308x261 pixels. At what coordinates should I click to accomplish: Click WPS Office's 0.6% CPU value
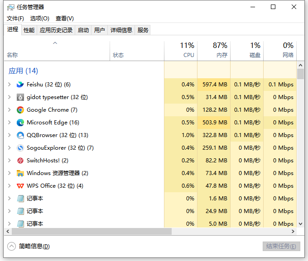pos(188,186)
